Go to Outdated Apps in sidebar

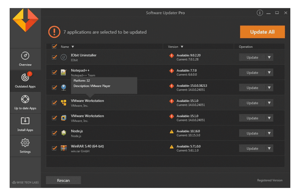(x=25, y=81)
